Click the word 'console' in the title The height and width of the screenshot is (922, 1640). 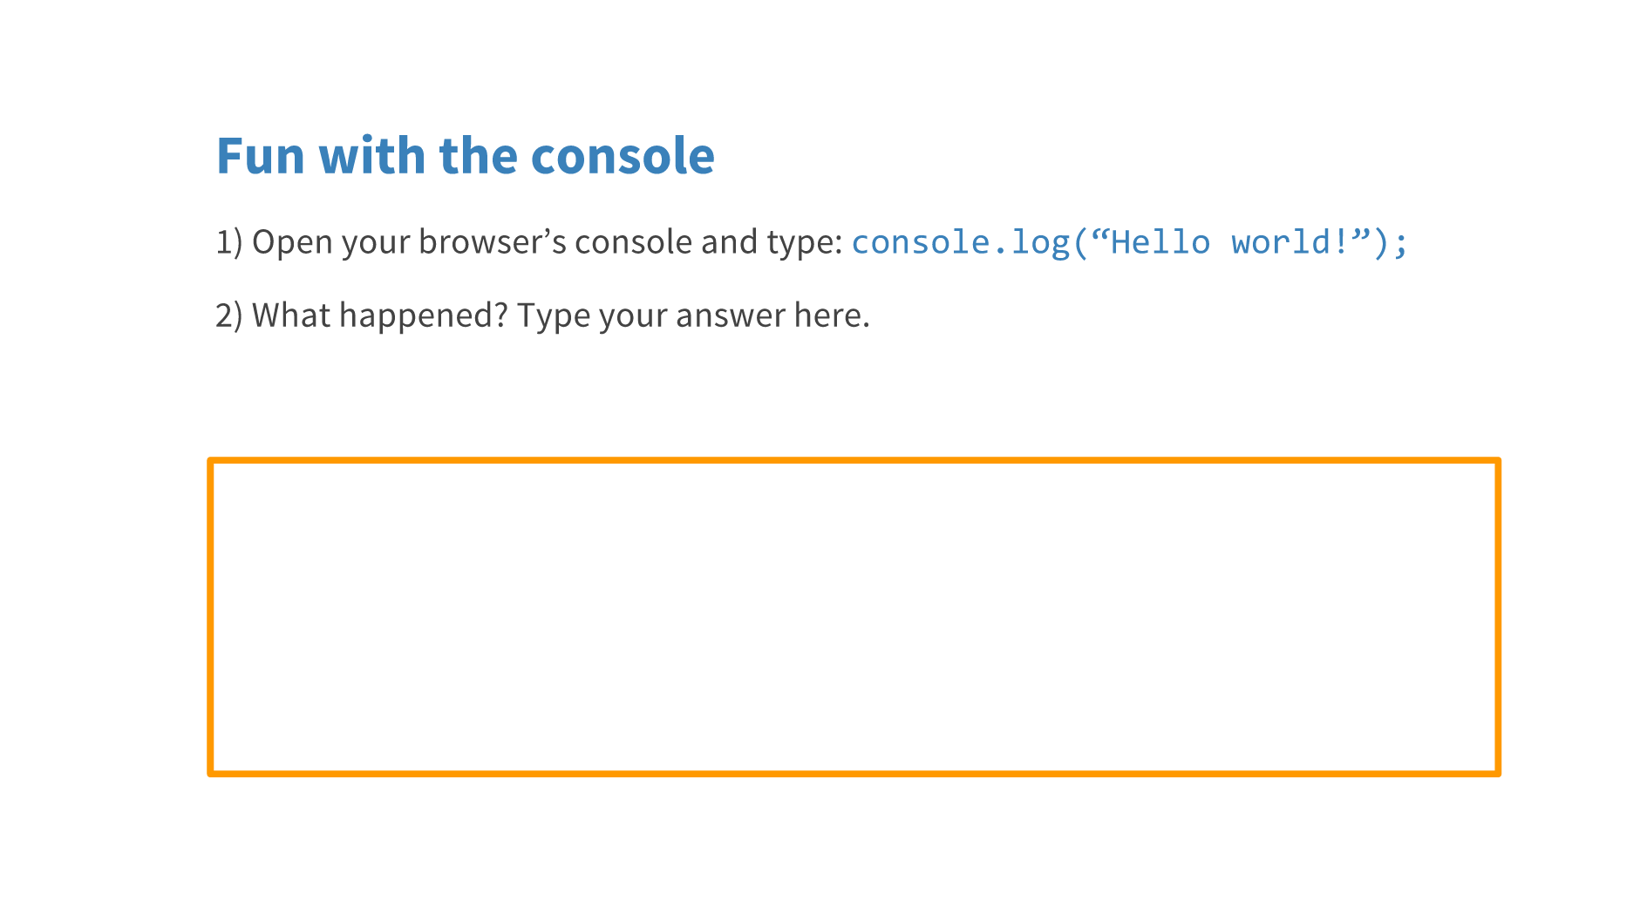point(623,156)
